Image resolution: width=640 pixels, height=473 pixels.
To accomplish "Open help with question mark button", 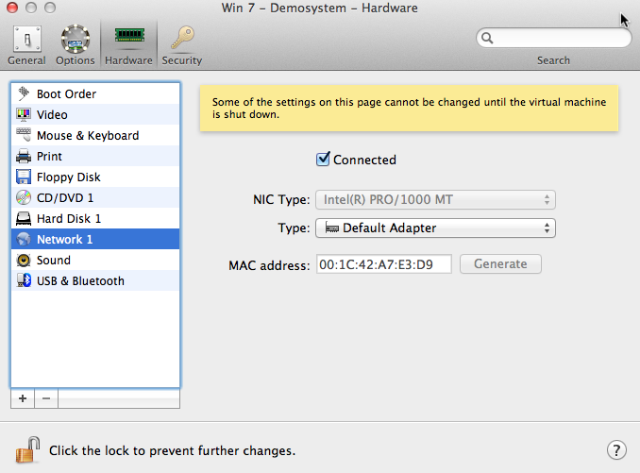I will [x=615, y=450].
